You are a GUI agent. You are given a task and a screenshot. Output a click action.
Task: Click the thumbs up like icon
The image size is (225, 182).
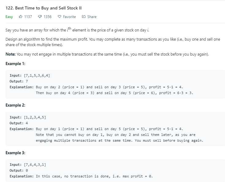[21, 16]
